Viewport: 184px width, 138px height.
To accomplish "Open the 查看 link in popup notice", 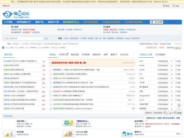I will 178,134.
